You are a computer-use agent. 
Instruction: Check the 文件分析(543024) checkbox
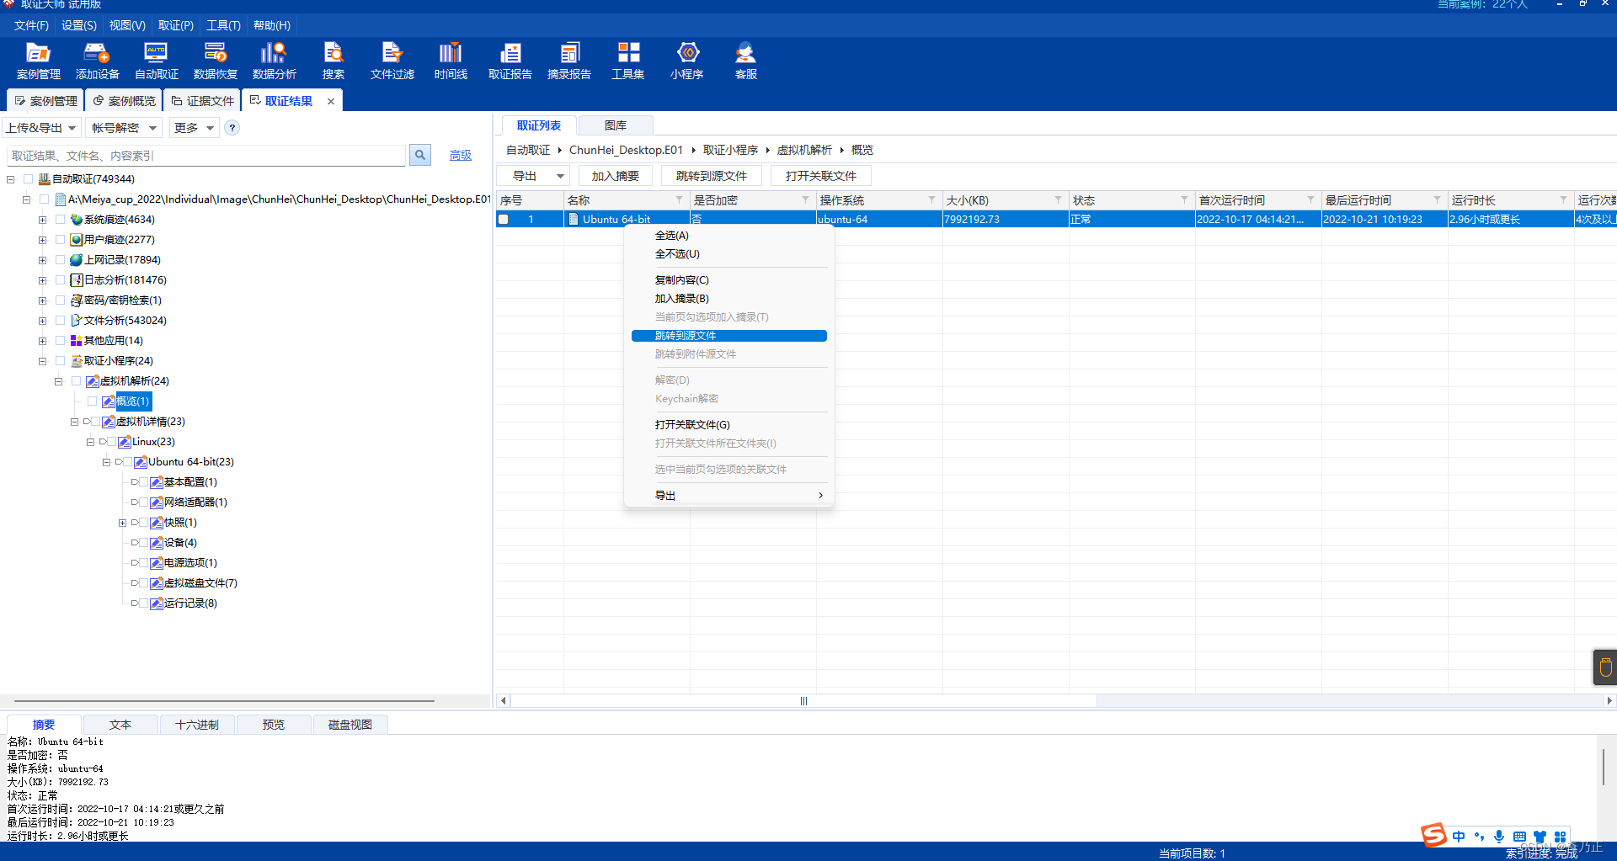(60, 320)
